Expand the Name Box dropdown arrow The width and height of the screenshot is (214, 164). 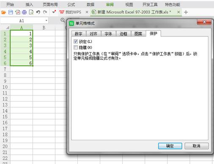pyautogui.click(x=47, y=21)
